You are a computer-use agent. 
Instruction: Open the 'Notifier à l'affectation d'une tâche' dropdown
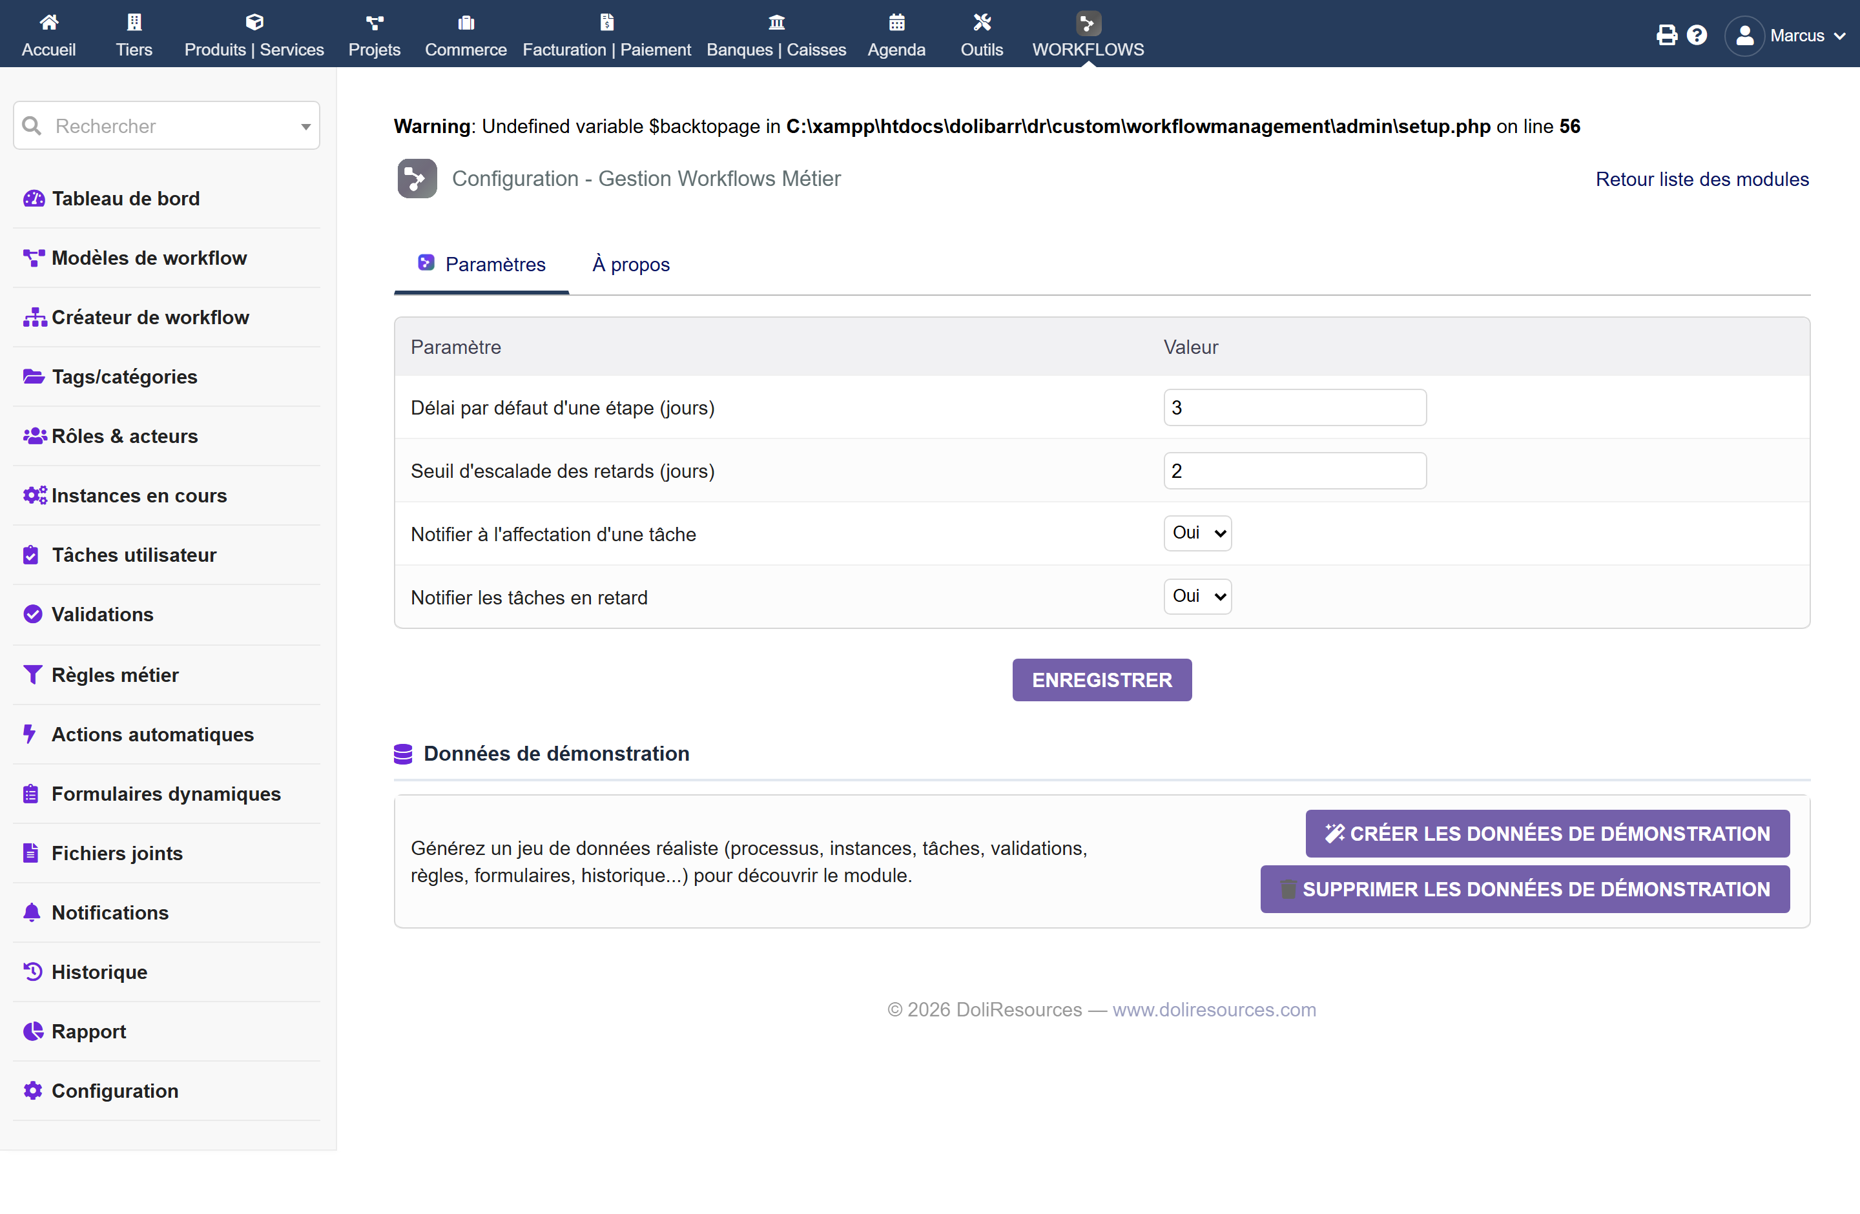coord(1197,533)
